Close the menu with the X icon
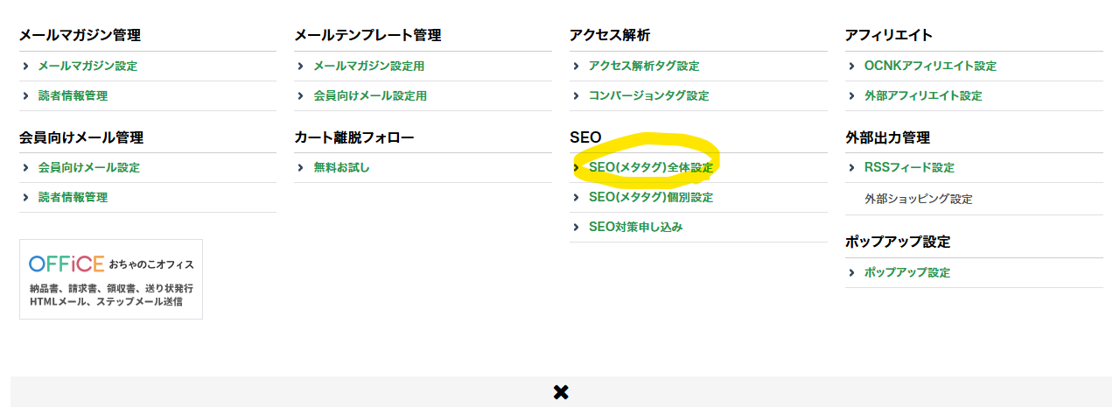Viewport: 1120px width, 415px height. (561, 392)
